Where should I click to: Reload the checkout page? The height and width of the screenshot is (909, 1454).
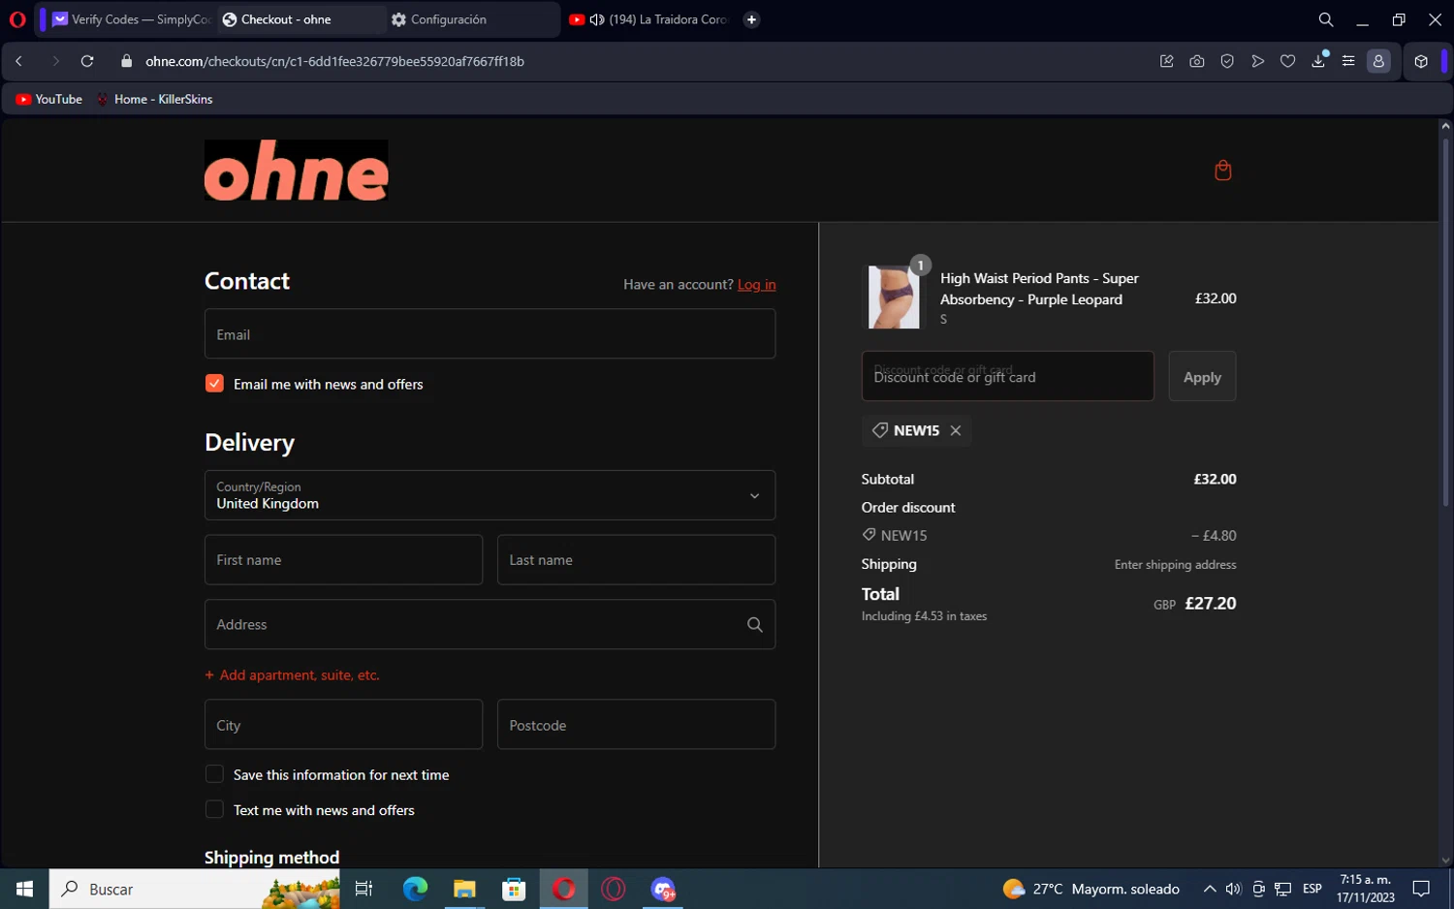point(87,61)
